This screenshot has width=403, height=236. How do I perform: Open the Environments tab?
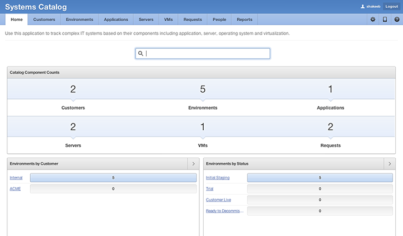(x=79, y=20)
